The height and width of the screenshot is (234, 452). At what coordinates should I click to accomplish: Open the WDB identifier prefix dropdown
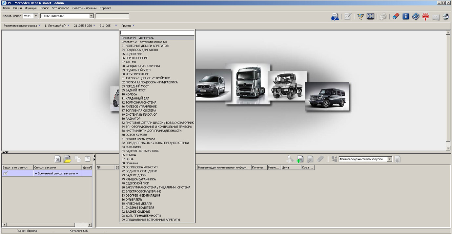click(x=36, y=16)
